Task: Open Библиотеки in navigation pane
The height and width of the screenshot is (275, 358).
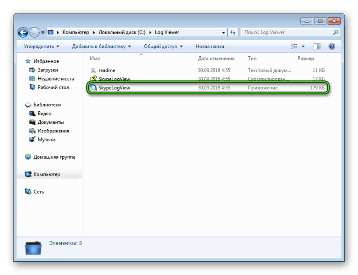Action: pyautogui.click(x=47, y=105)
